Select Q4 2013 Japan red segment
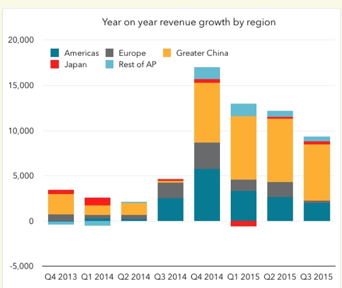Screen dimensions: 342x288 coord(61,192)
